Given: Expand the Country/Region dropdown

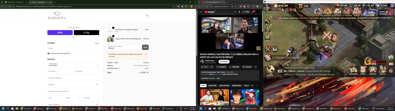Looking at the screenshot, I should coord(73,64).
